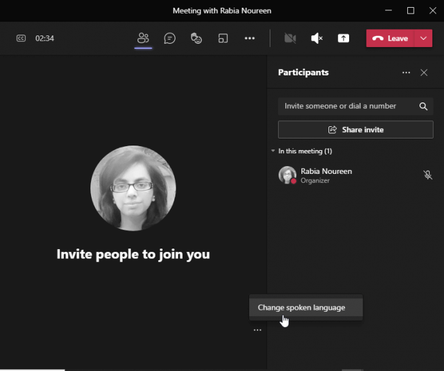Click the Organizer role label
The height and width of the screenshot is (371, 444).
pos(315,180)
